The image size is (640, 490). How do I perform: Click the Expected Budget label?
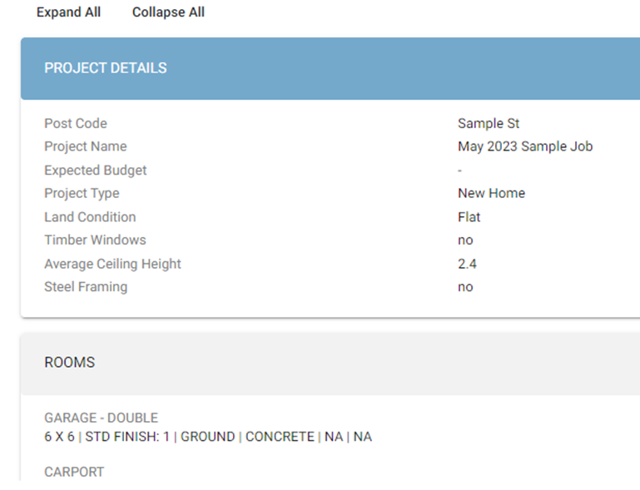tap(96, 171)
